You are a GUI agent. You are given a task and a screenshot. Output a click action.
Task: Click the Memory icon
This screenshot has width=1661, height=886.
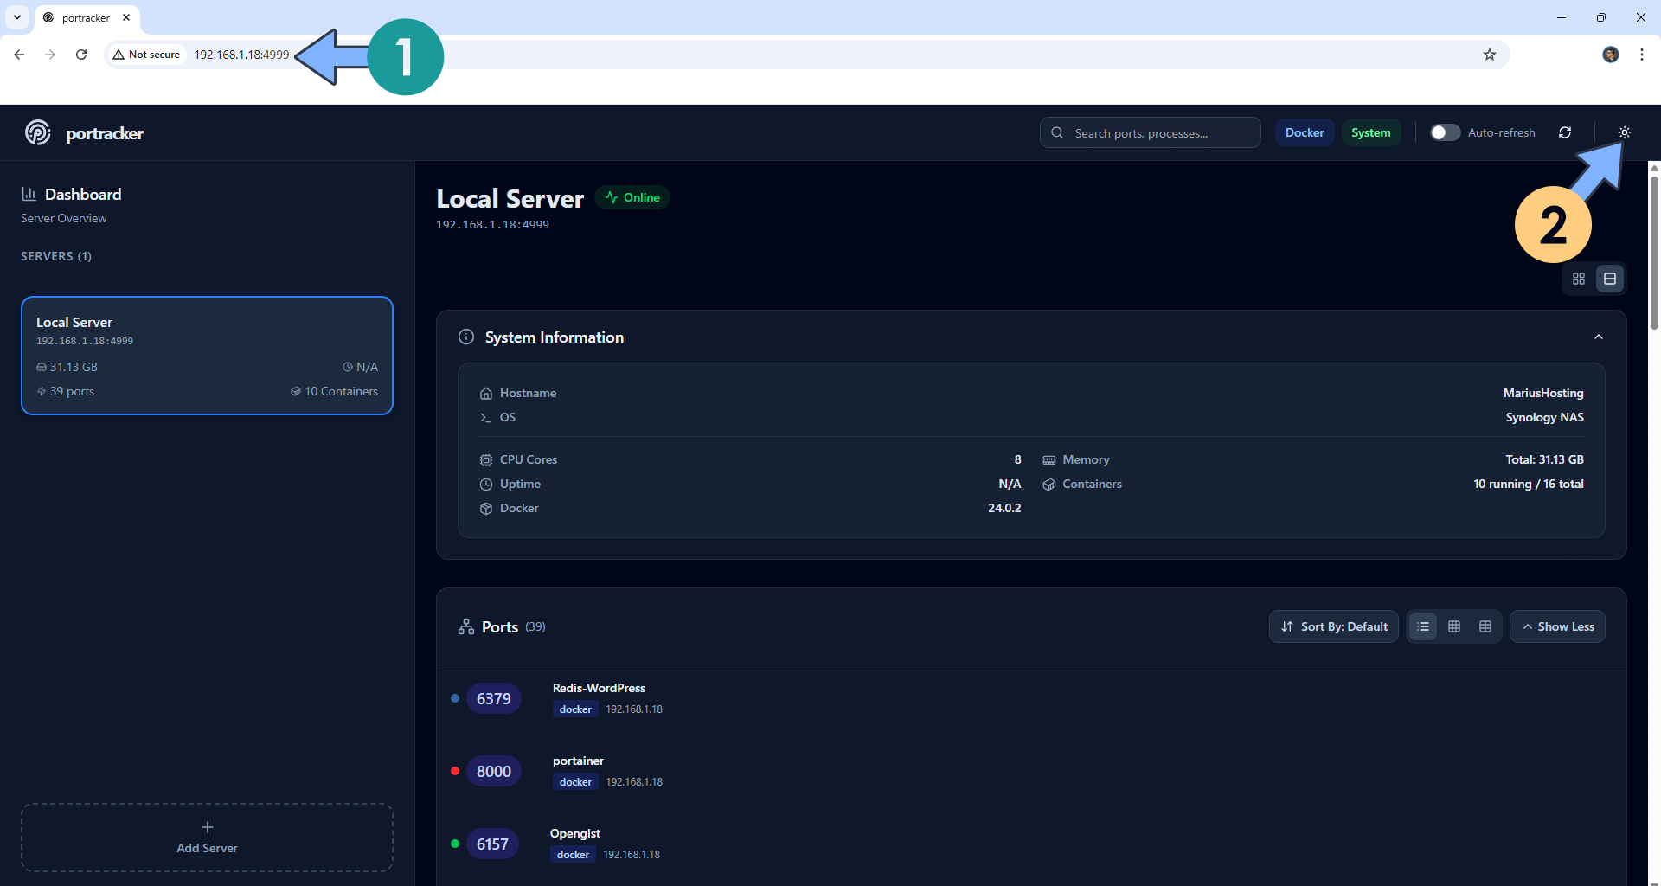coord(1049,459)
